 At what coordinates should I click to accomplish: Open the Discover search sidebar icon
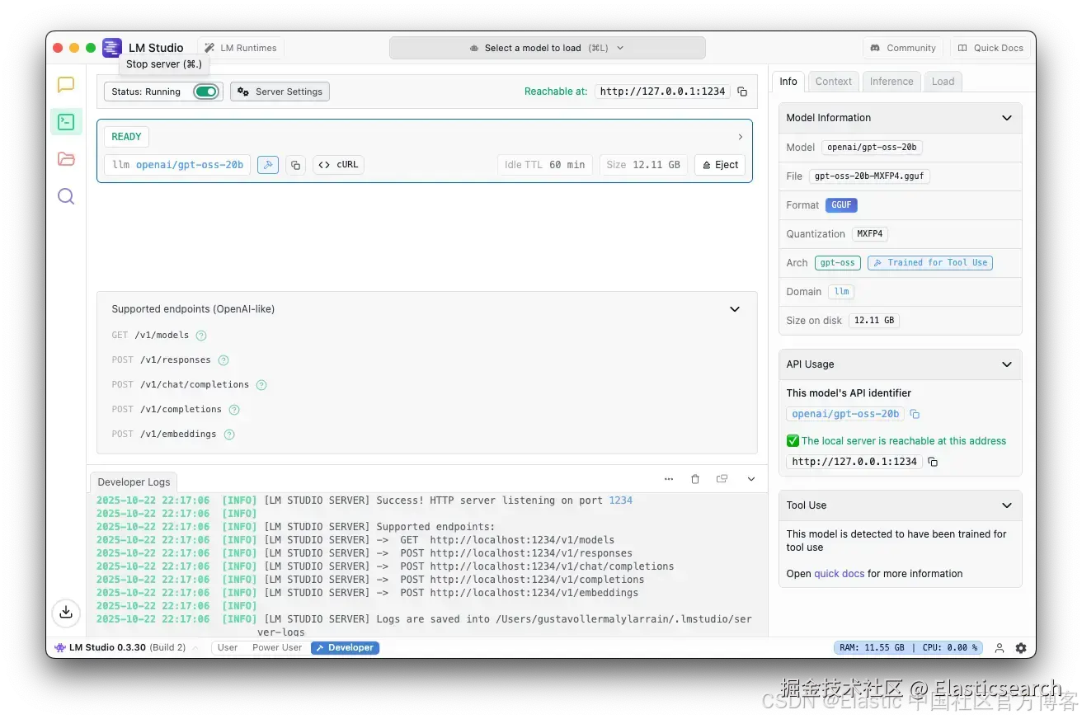tap(66, 196)
